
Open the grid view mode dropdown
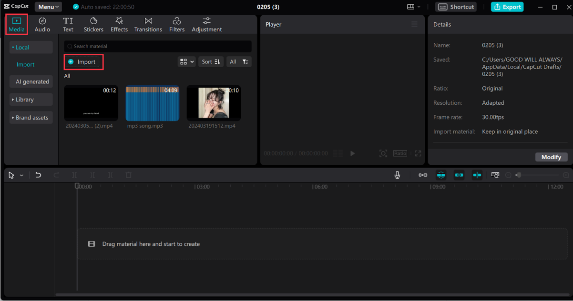(186, 61)
